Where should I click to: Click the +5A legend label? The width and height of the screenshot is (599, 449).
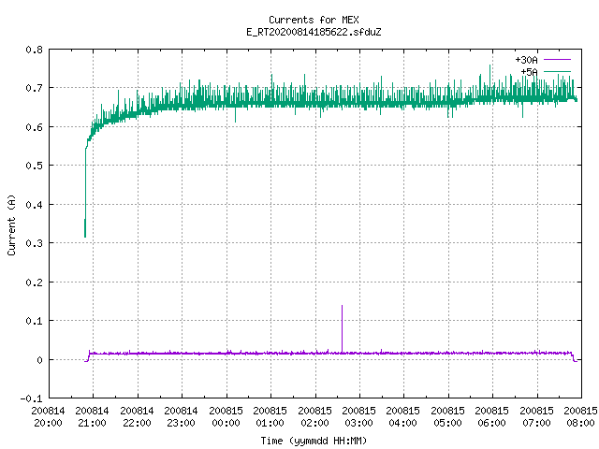click(x=529, y=72)
